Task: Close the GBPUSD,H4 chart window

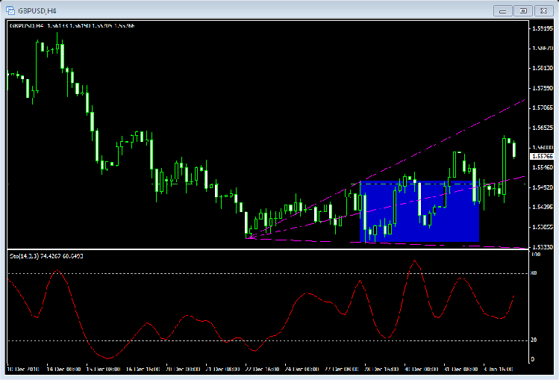Action: pos(543,10)
